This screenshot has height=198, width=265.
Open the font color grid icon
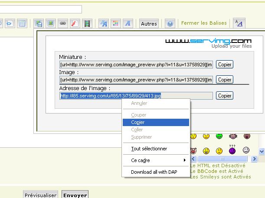tap(116, 23)
